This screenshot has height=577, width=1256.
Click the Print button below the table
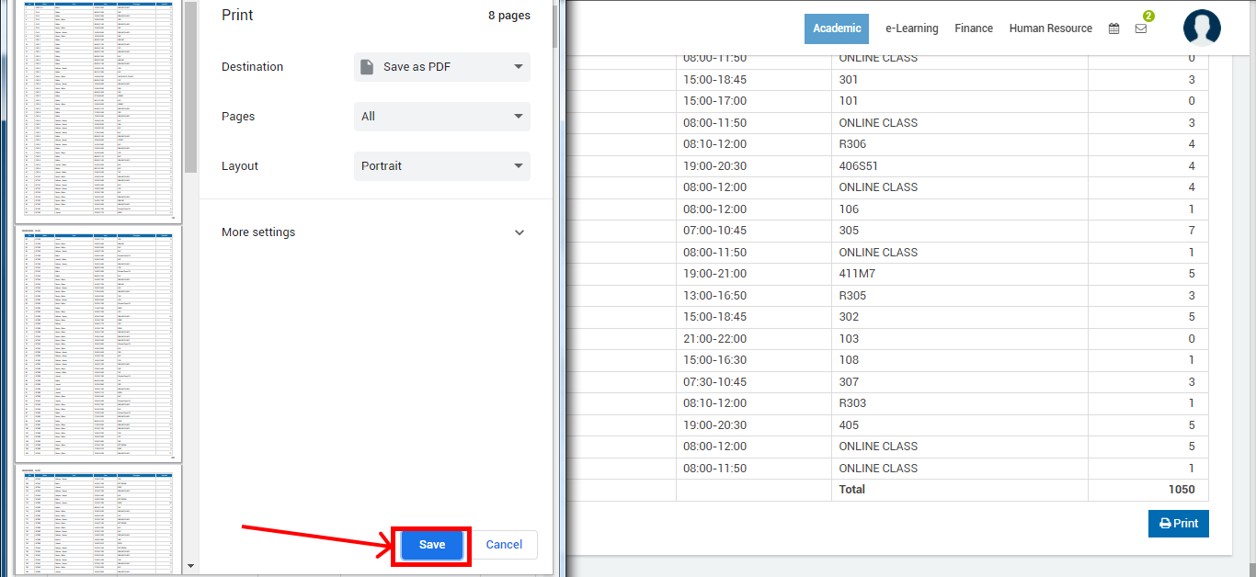1178,524
